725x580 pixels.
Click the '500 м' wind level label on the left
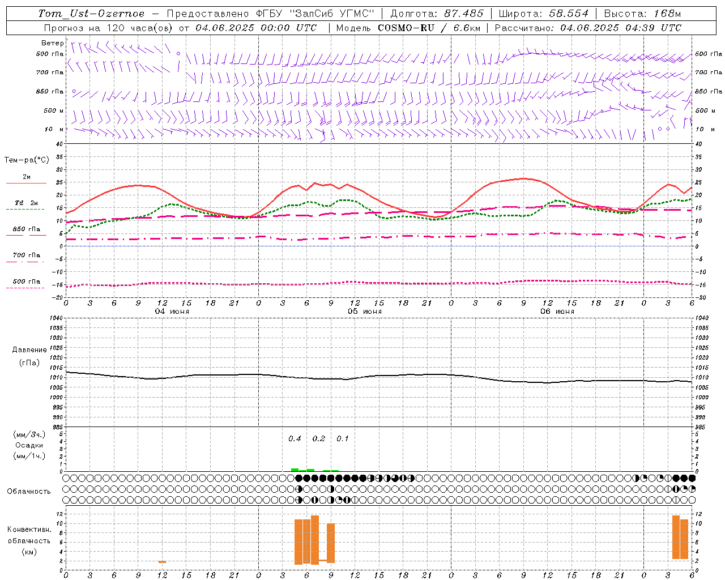[54, 110]
